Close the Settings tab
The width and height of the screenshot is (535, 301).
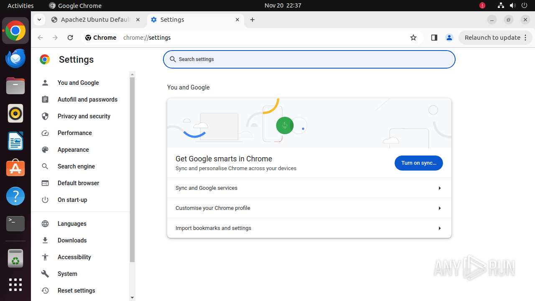[237, 20]
